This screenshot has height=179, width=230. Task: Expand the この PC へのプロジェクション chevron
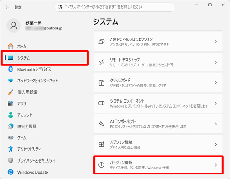point(216,42)
